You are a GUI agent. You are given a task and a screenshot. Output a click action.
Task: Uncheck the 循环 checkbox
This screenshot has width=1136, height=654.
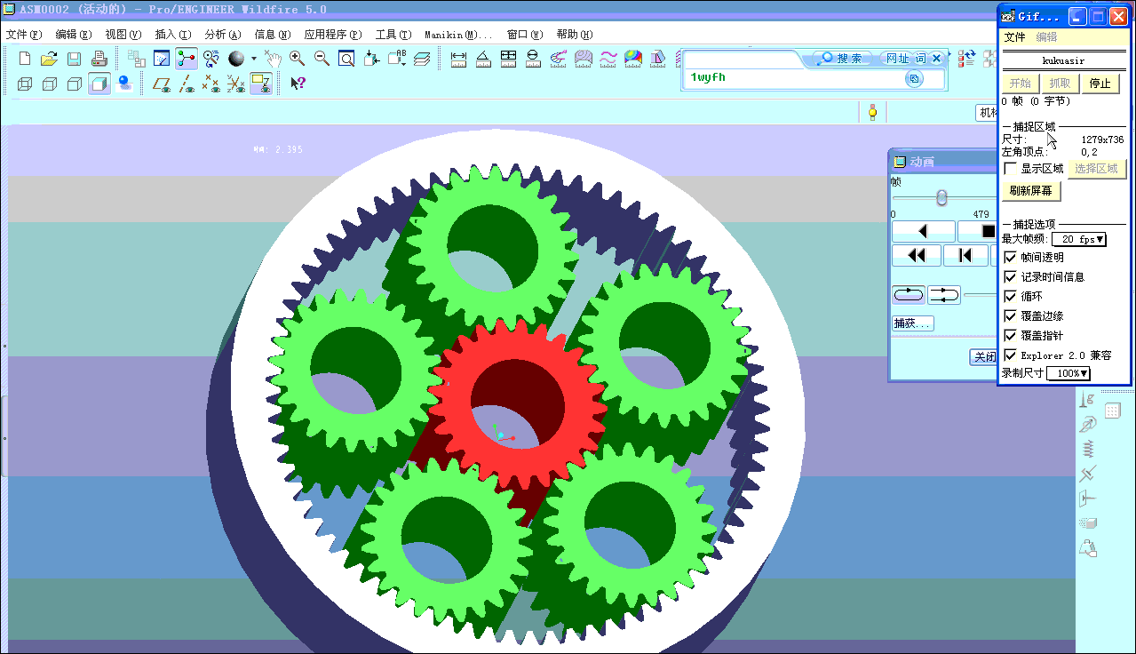pos(1011,297)
